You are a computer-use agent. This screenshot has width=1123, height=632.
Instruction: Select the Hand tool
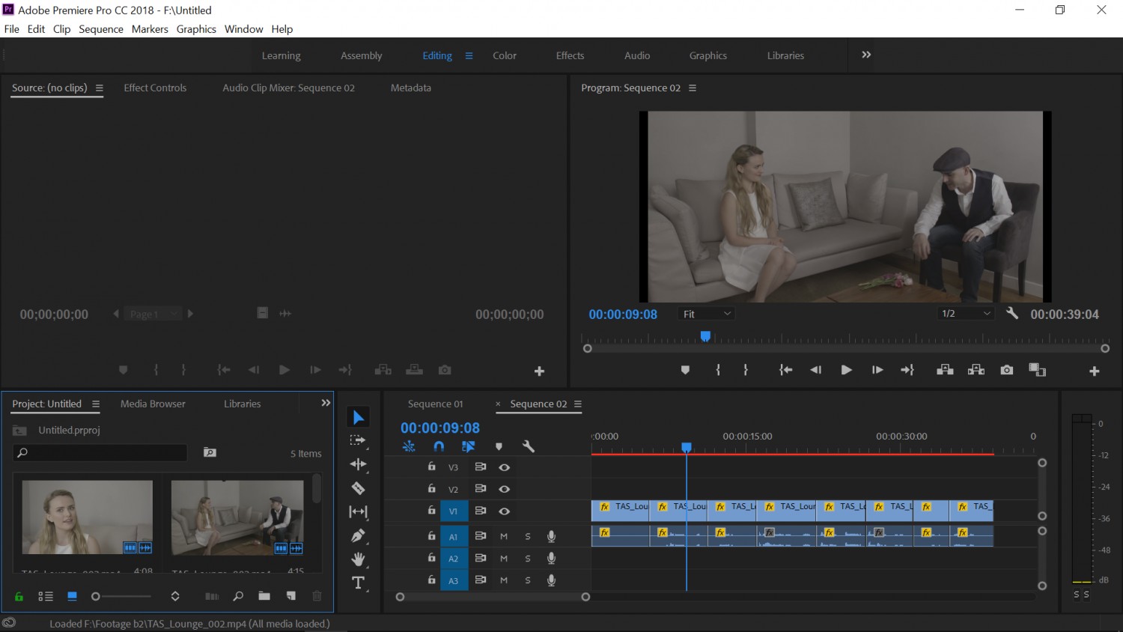coord(358,559)
